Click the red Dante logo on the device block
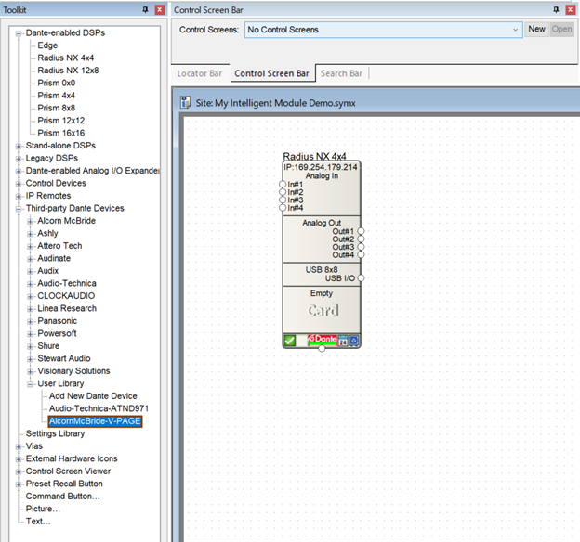 tap(323, 340)
